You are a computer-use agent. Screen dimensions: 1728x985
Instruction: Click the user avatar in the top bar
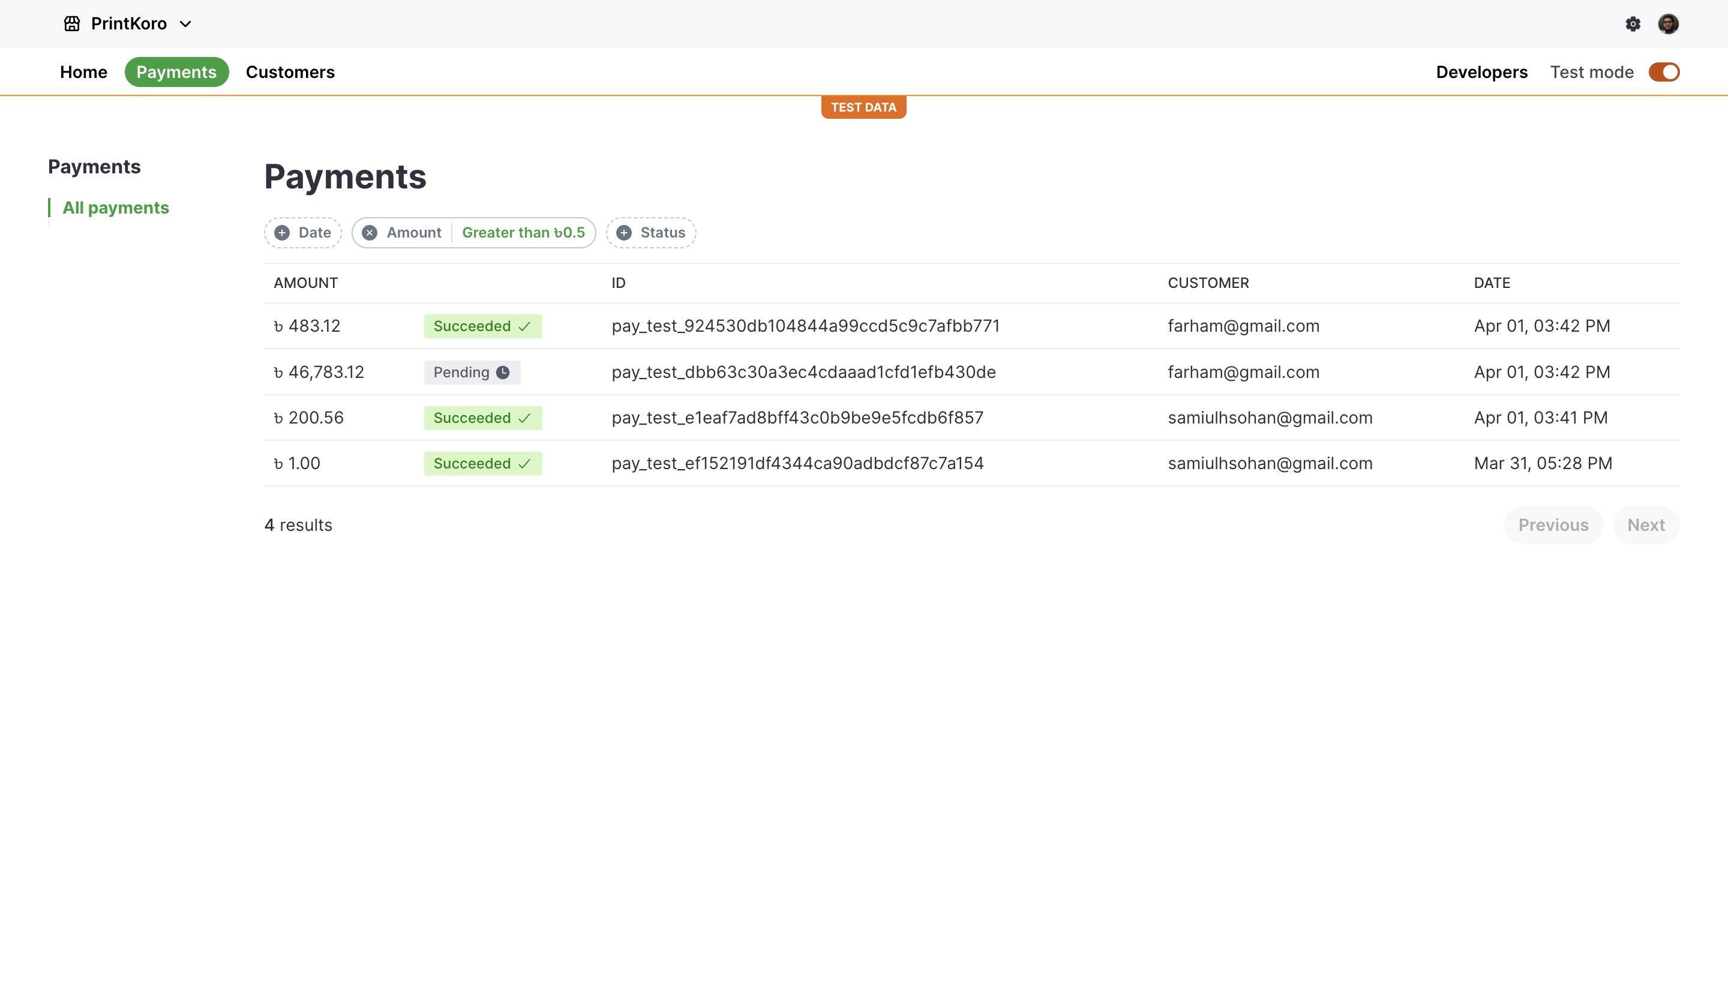(x=1669, y=23)
